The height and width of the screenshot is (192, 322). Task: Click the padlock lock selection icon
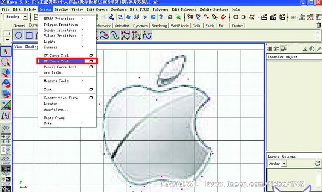pos(170,17)
